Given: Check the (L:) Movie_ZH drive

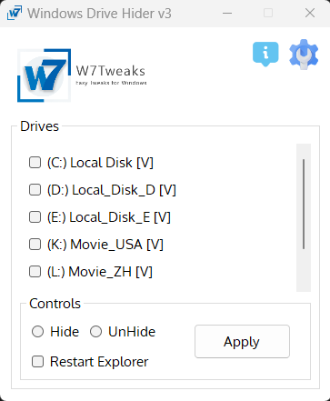Looking at the screenshot, I should coord(35,272).
